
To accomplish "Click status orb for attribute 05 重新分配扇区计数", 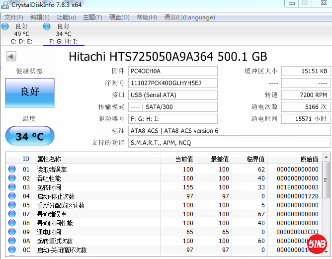I will click(12, 205).
